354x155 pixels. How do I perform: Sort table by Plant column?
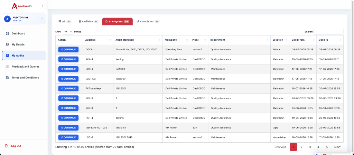pyautogui.click(x=199, y=40)
